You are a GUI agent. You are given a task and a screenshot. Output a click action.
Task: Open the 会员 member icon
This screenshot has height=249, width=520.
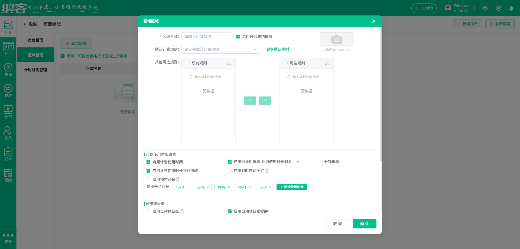tap(8, 133)
